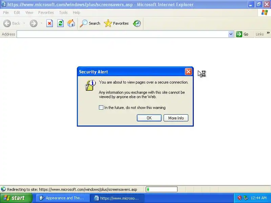Close the Security Alert dialog

(x=188, y=71)
